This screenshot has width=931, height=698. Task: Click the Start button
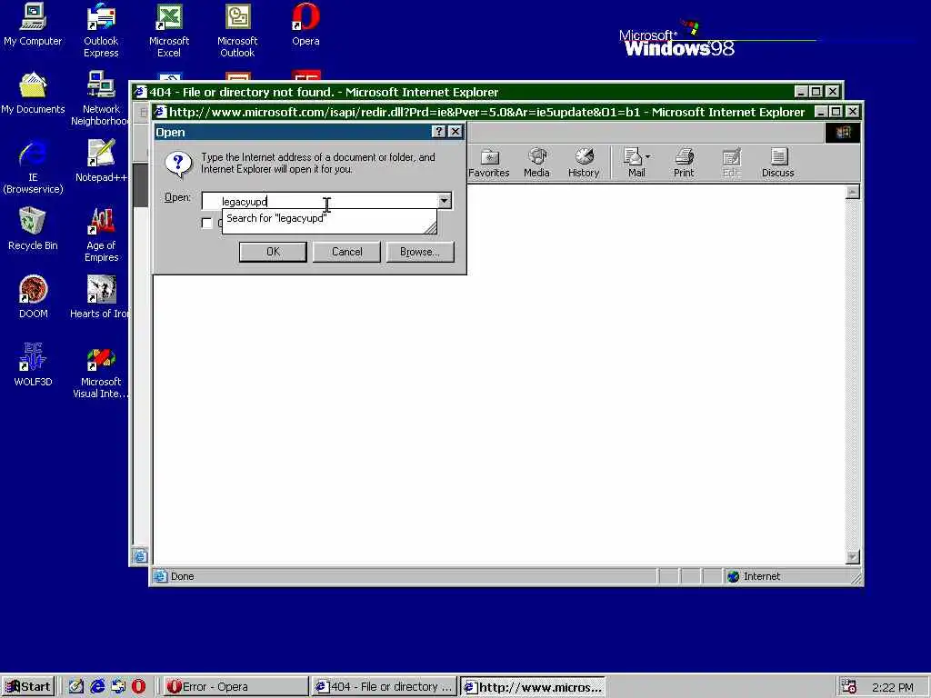click(x=28, y=687)
